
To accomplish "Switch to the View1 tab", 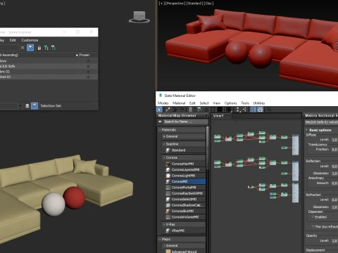I will tap(218, 116).
